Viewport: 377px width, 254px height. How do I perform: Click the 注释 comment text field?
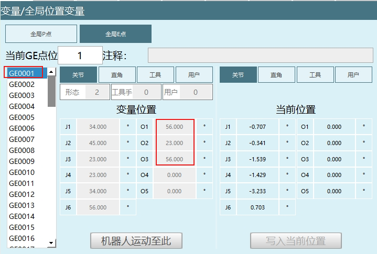coord(259,56)
